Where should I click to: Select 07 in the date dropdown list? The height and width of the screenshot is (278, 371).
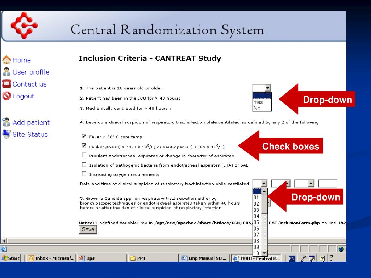click(257, 235)
